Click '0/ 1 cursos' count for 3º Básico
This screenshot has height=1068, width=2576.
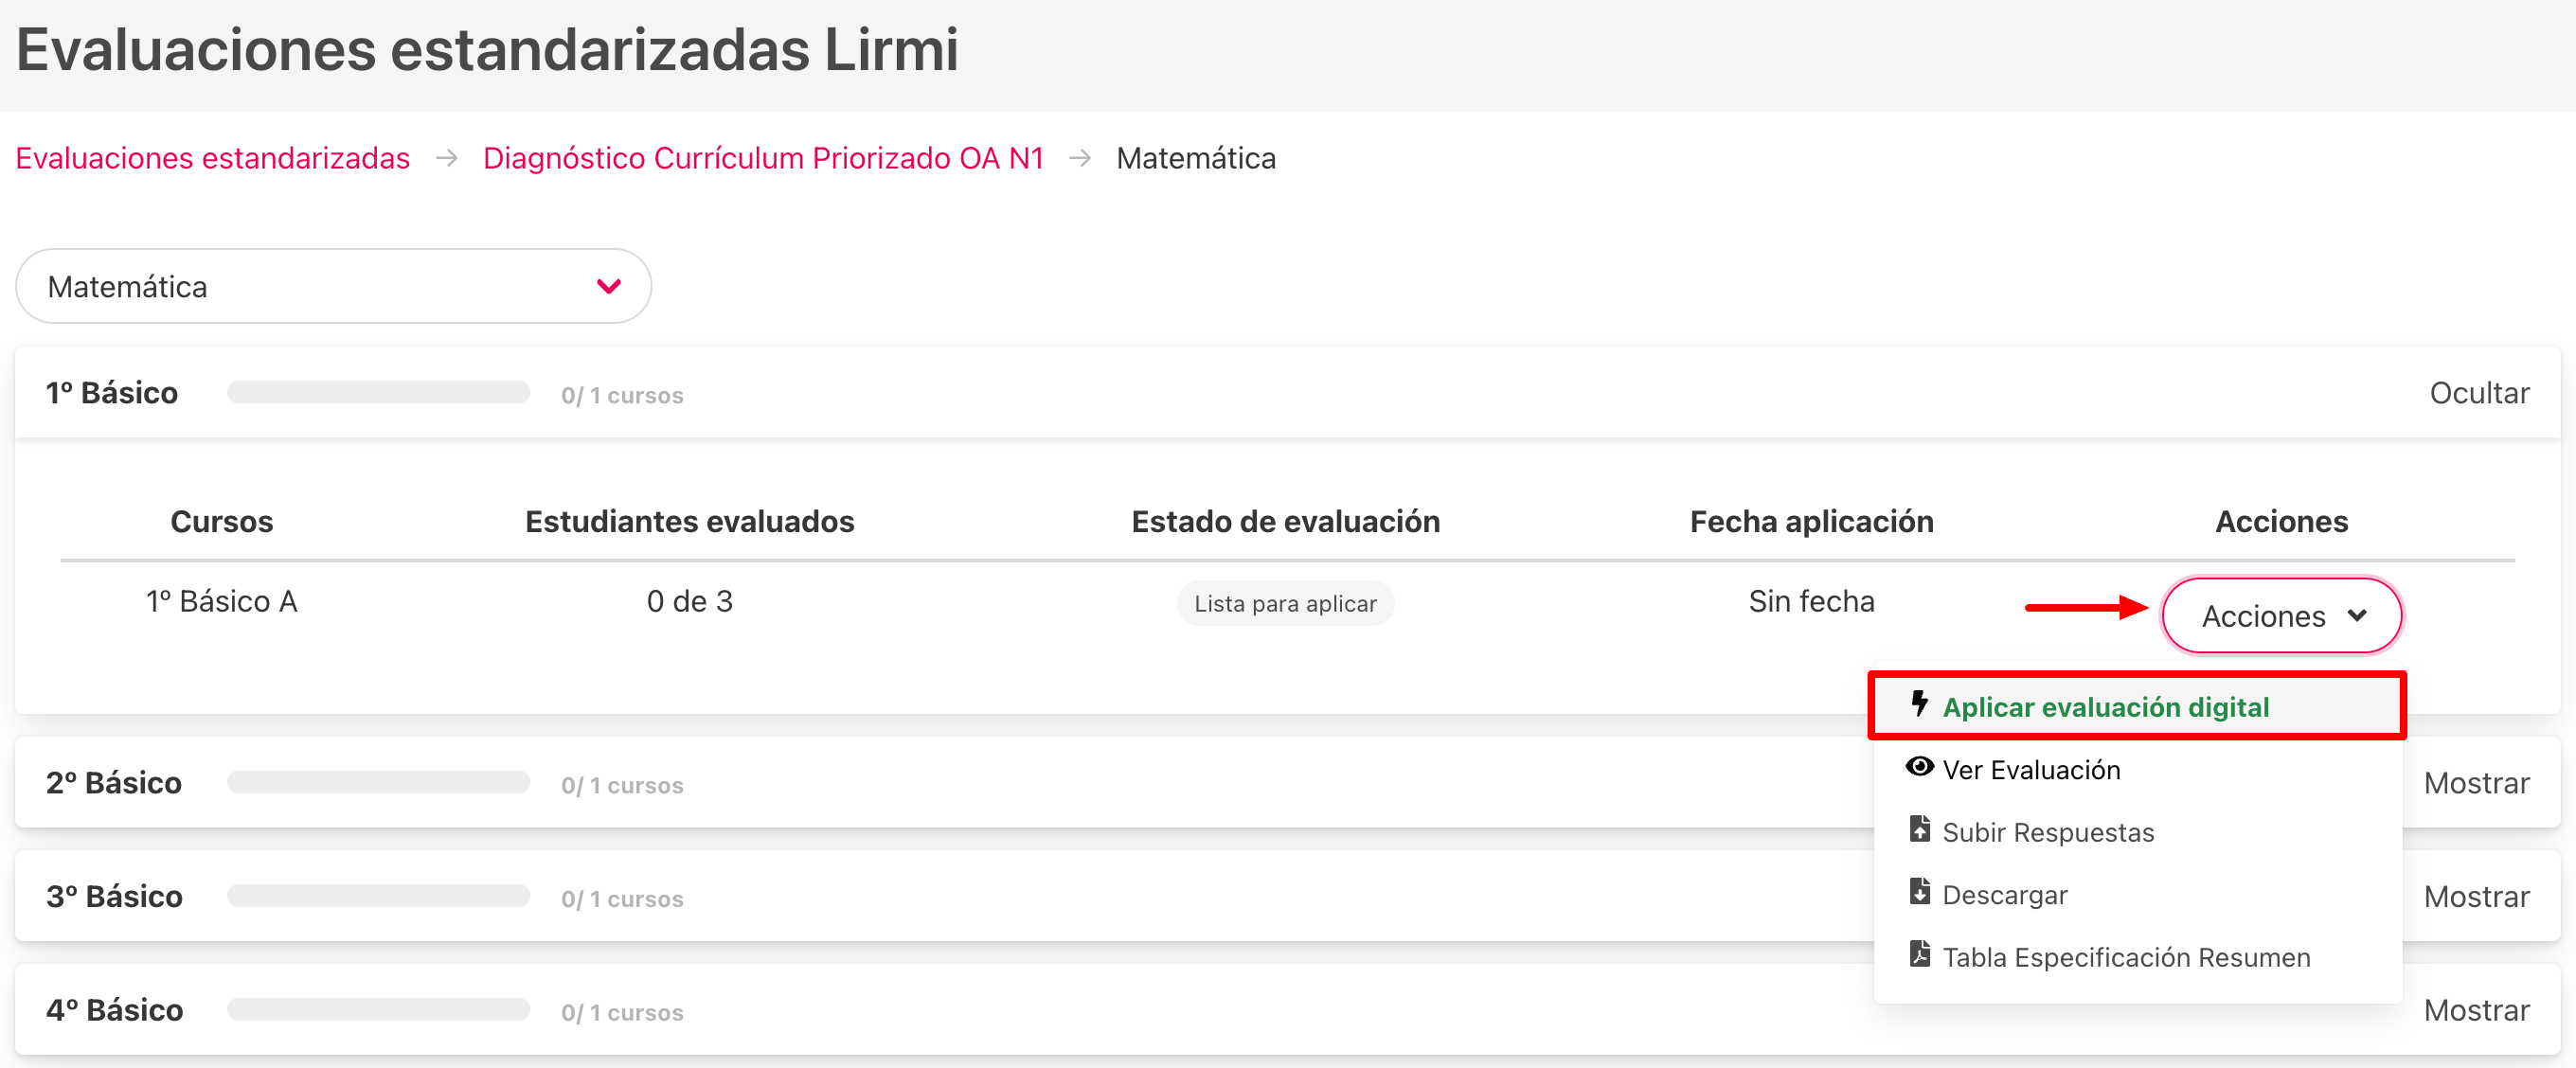[622, 900]
